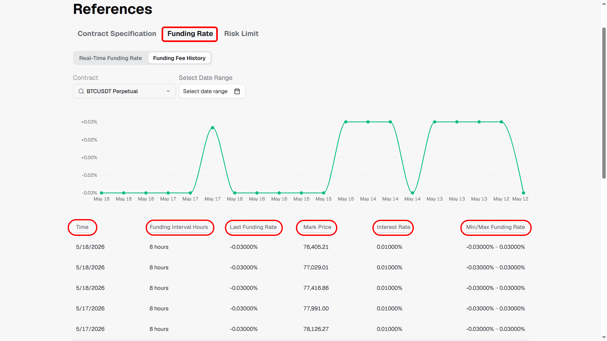The width and height of the screenshot is (607, 341).
Task: Click the Last Funding Rate column header
Action: 253,227
